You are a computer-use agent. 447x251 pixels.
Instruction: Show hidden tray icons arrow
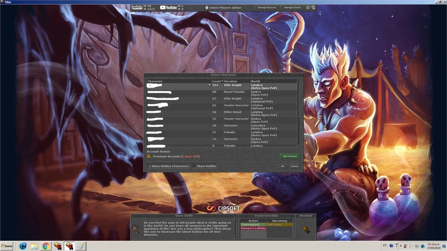pyautogui.click(x=401, y=246)
